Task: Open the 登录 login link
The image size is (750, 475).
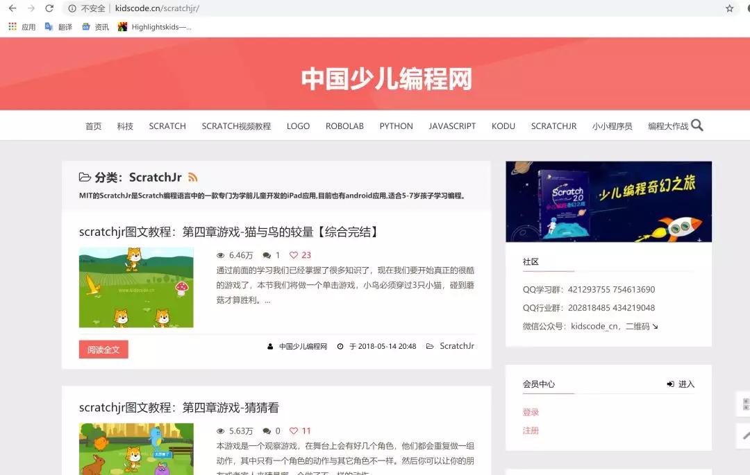Action: (531, 411)
